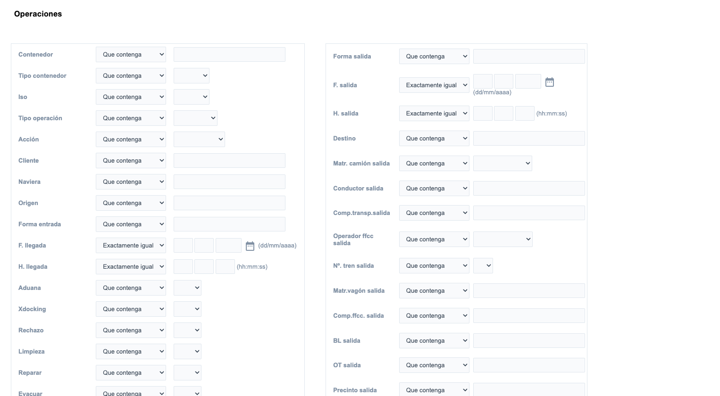Open the Tipo contenedor value dropdown
This screenshot has width=720, height=396.
pyautogui.click(x=191, y=76)
